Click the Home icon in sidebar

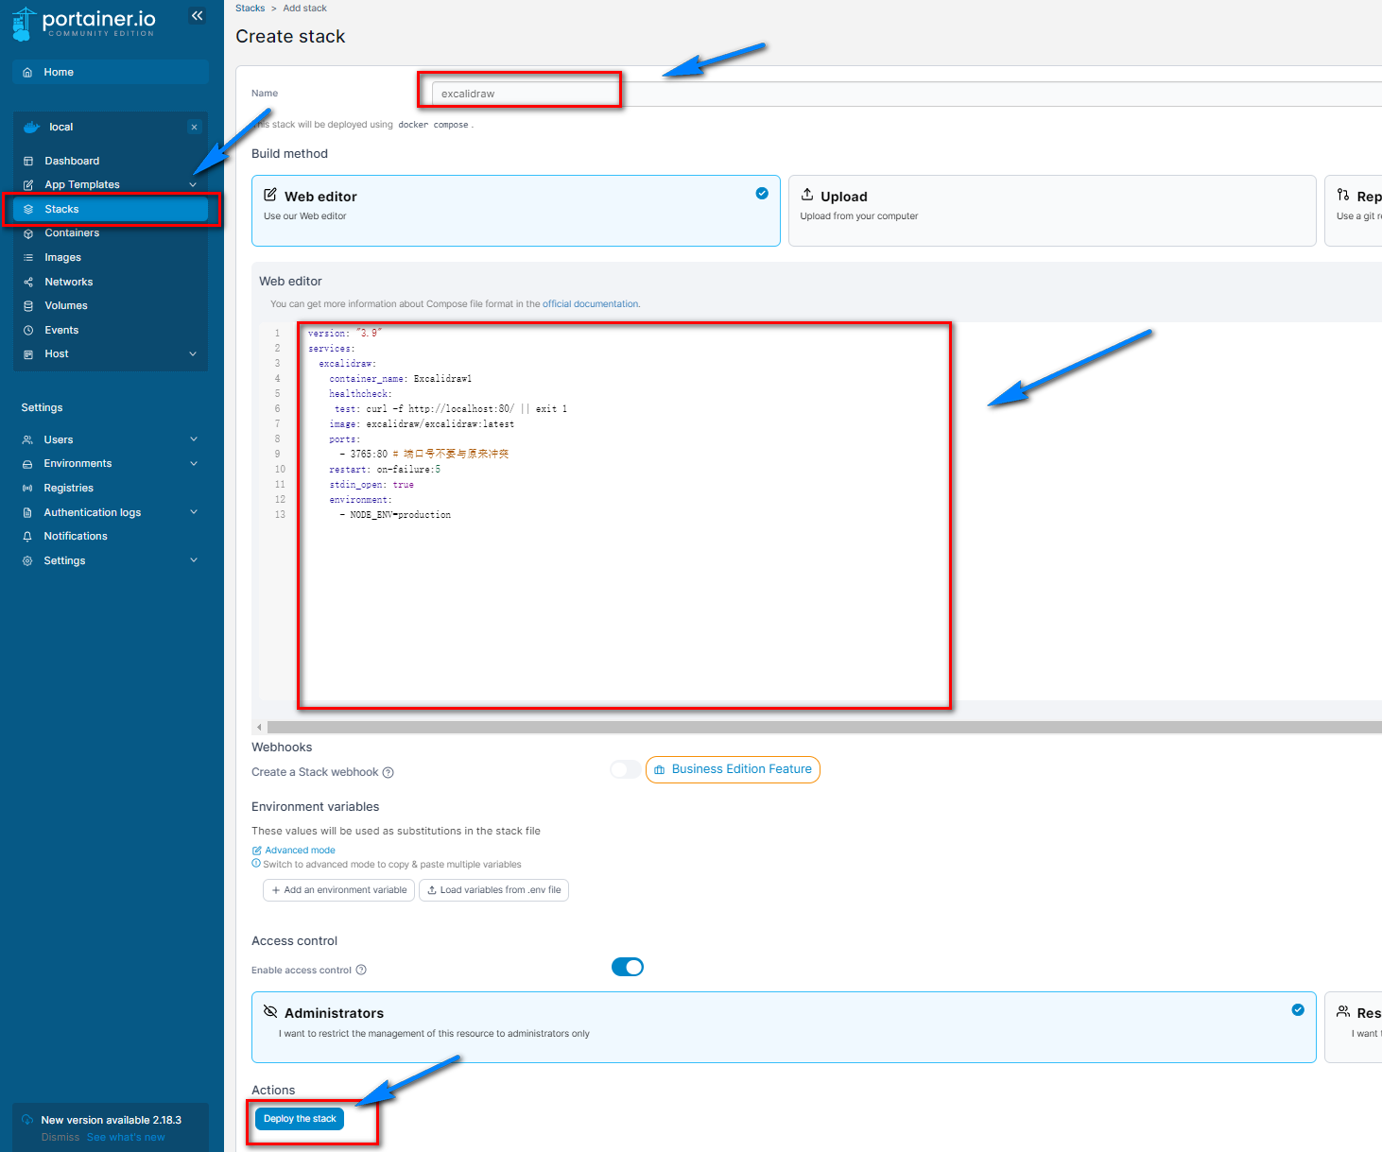click(x=28, y=73)
